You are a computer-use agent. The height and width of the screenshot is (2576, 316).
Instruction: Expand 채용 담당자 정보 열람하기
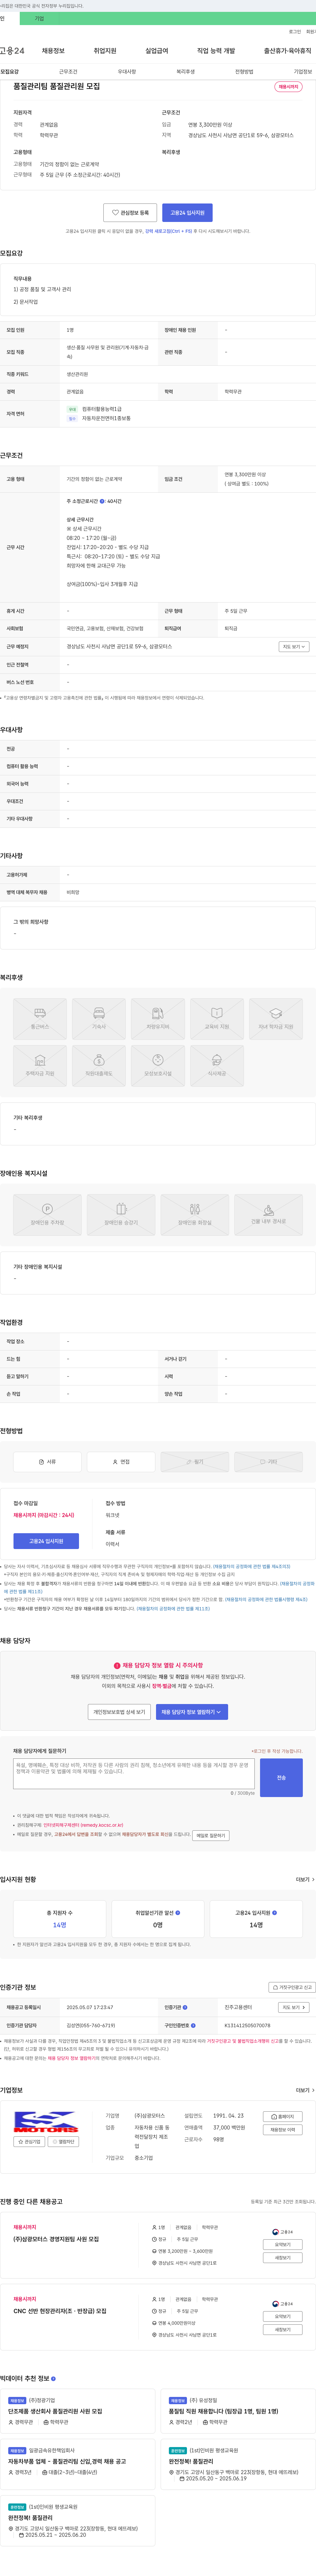tap(191, 1712)
